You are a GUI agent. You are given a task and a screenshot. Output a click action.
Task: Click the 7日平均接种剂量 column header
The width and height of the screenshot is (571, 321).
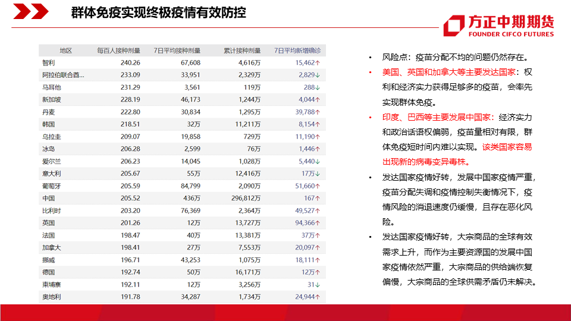[x=177, y=51]
